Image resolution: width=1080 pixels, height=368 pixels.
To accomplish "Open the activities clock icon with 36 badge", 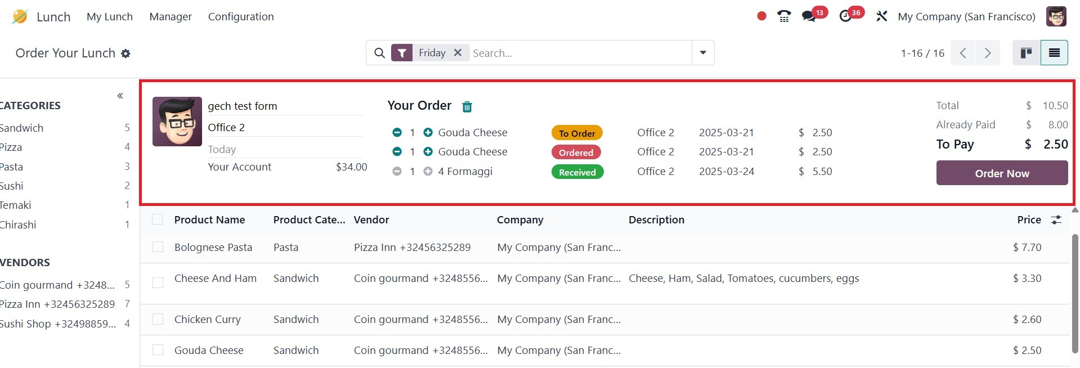I will [x=845, y=16].
